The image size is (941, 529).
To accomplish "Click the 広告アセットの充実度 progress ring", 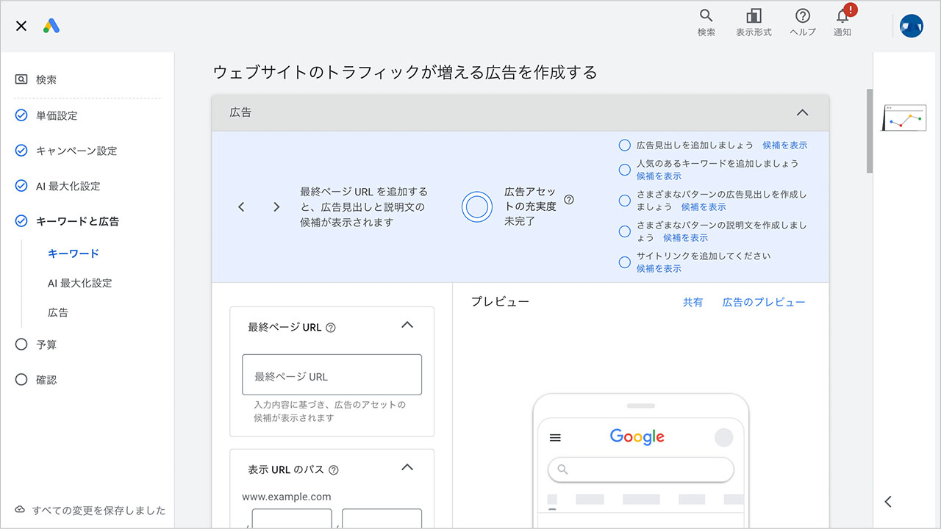I will [x=477, y=206].
